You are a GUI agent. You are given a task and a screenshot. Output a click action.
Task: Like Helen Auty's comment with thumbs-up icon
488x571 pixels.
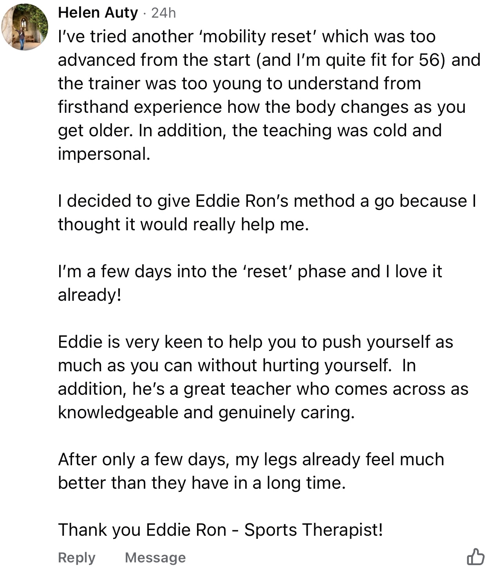tap(475, 557)
